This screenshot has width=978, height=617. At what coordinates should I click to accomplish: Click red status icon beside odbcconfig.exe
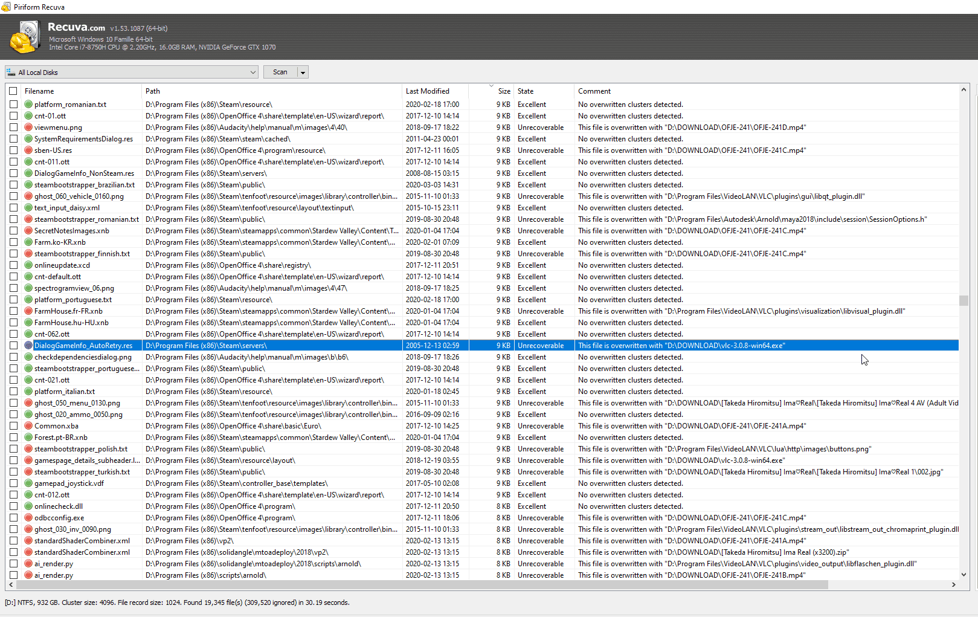[x=28, y=518]
